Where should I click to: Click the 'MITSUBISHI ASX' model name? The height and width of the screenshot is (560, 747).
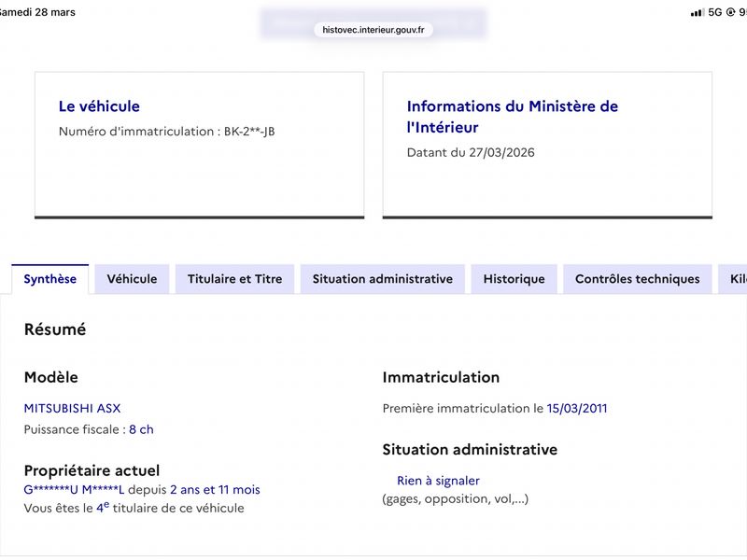(73, 409)
